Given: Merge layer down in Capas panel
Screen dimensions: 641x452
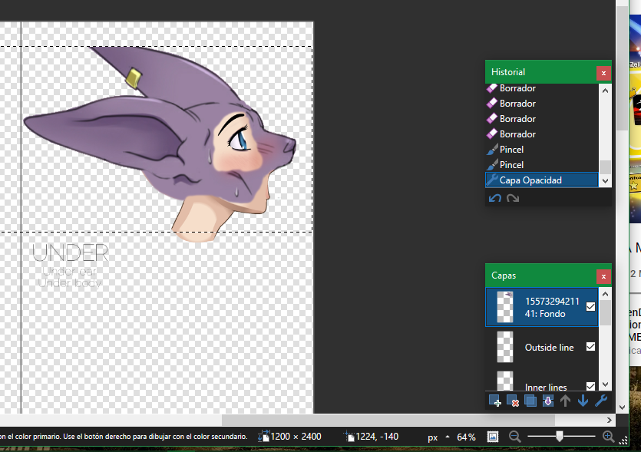Looking at the screenshot, I should click(548, 401).
